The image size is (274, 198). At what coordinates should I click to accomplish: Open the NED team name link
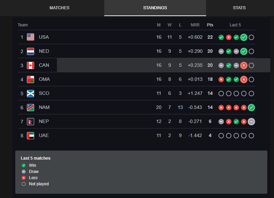click(44, 51)
